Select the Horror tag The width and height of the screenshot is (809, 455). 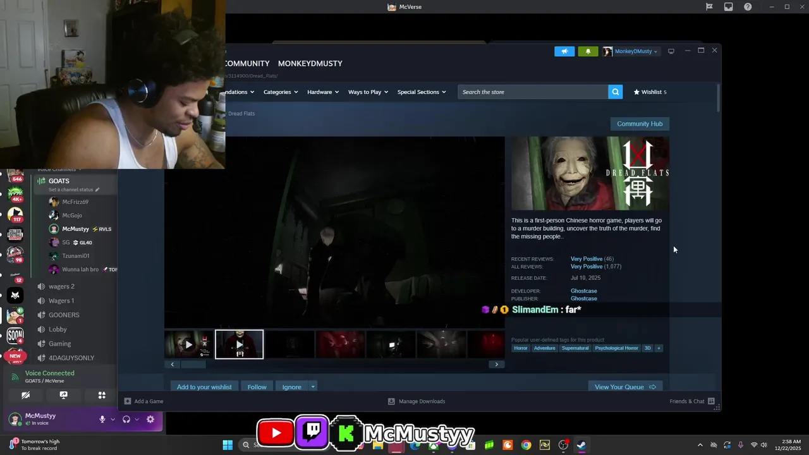521,348
